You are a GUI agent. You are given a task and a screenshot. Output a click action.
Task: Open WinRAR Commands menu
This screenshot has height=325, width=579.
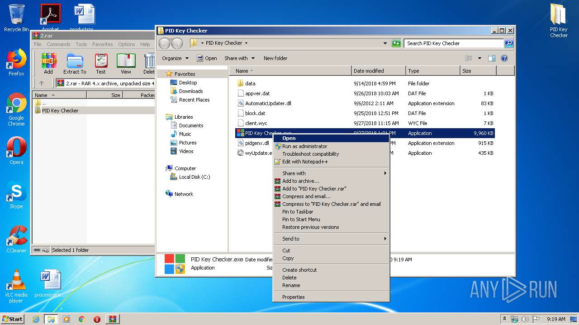click(x=58, y=44)
